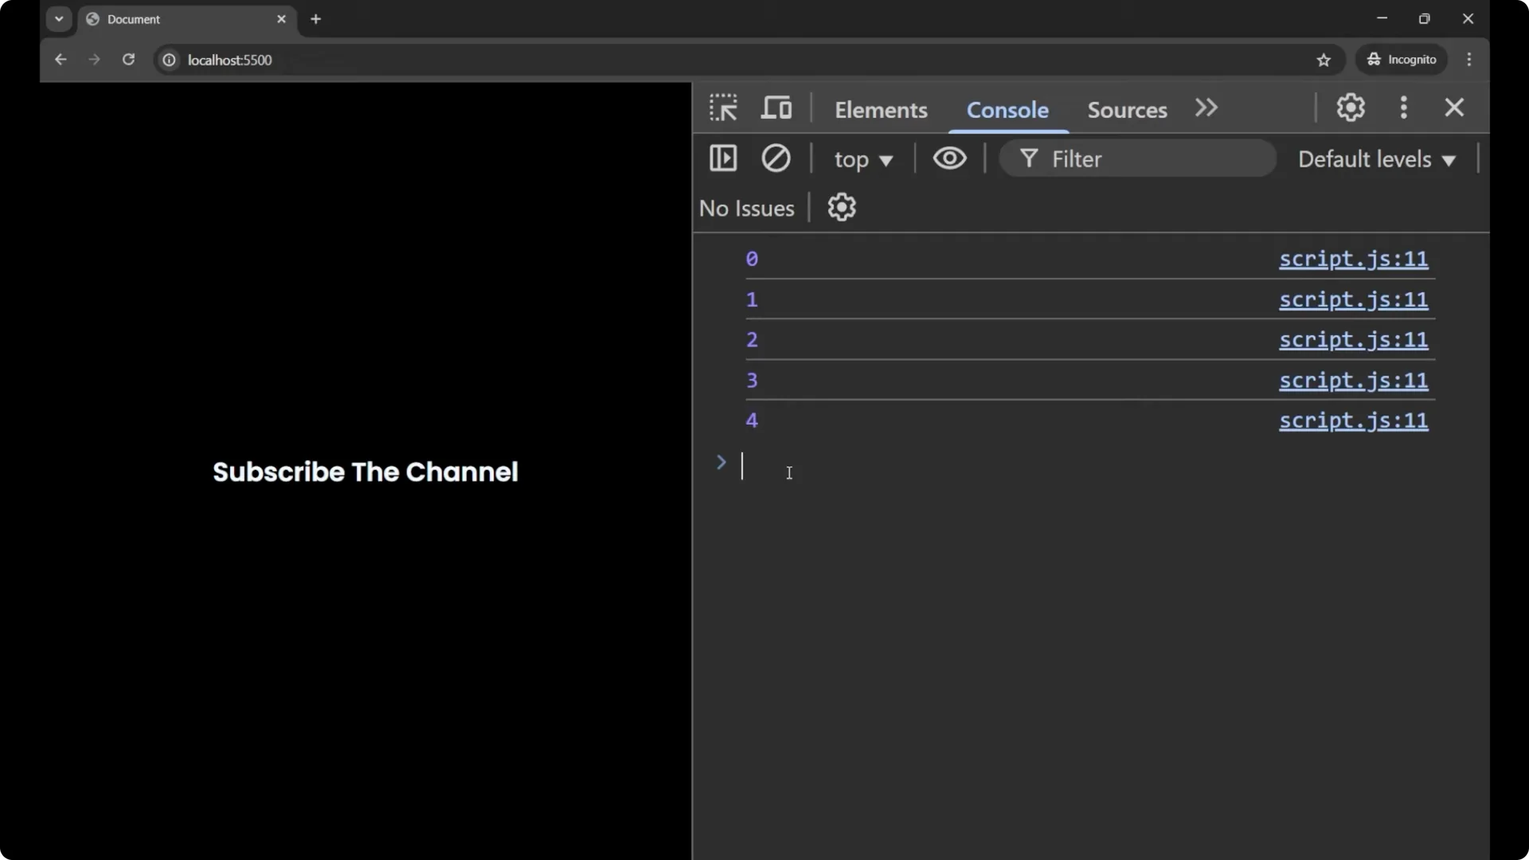Viewport: 1529px width, 860px height.
Task: Clear the console output
Action: 776,158
